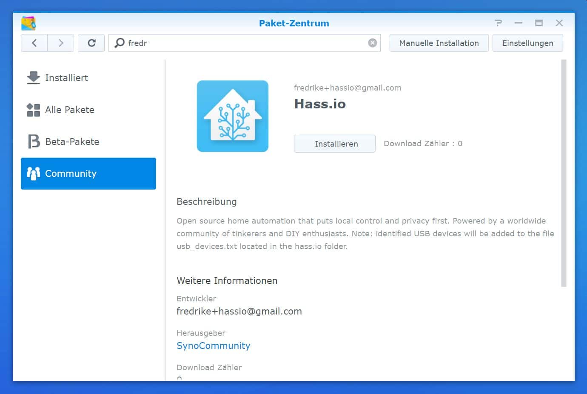The width and height of the screenshot is (587, 394).
Task: Open the help question mark icon
Action: click(x=498, y=23)
